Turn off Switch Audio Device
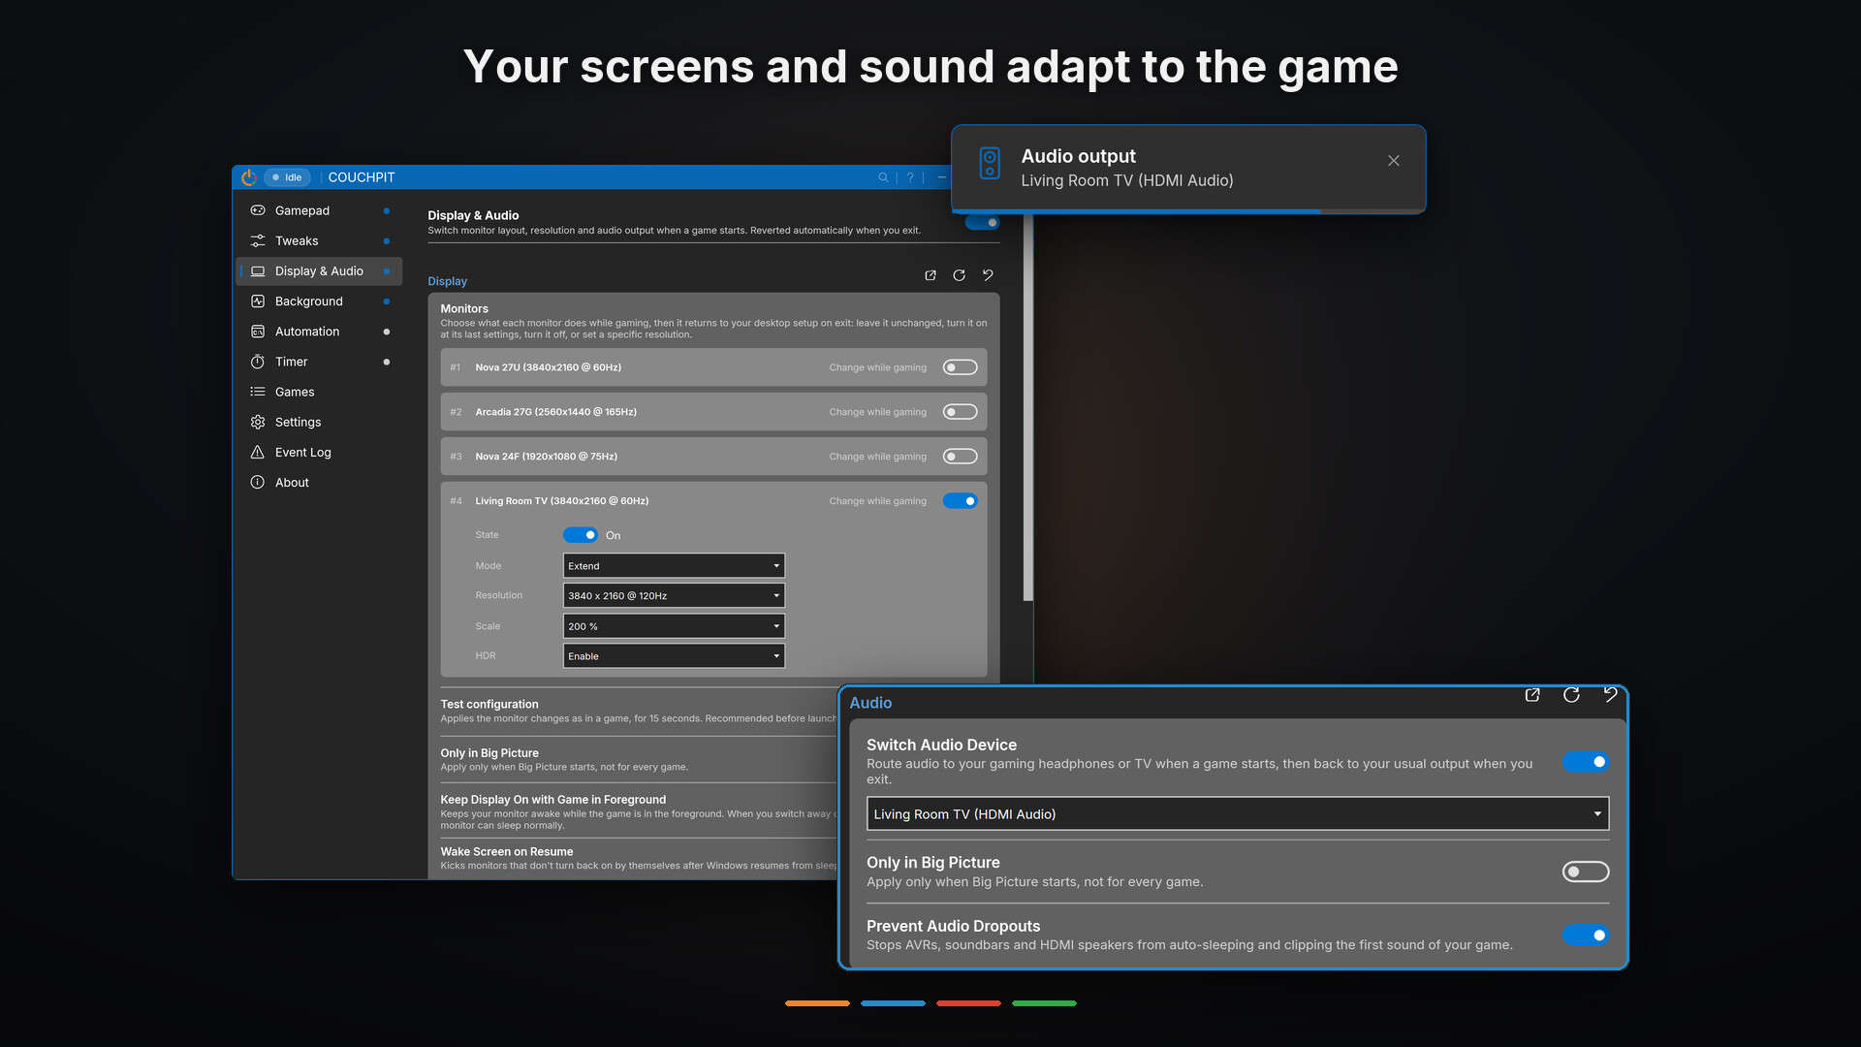 (1586, 762)
